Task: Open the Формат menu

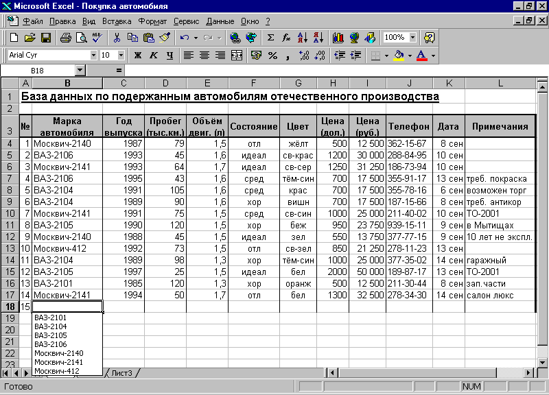Action: 152,21
